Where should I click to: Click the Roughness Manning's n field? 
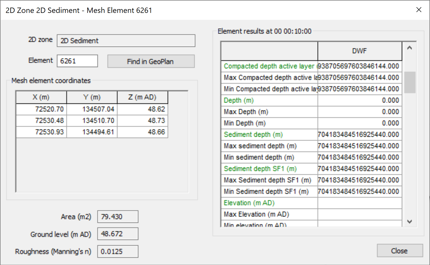click(x=117, y=251)
